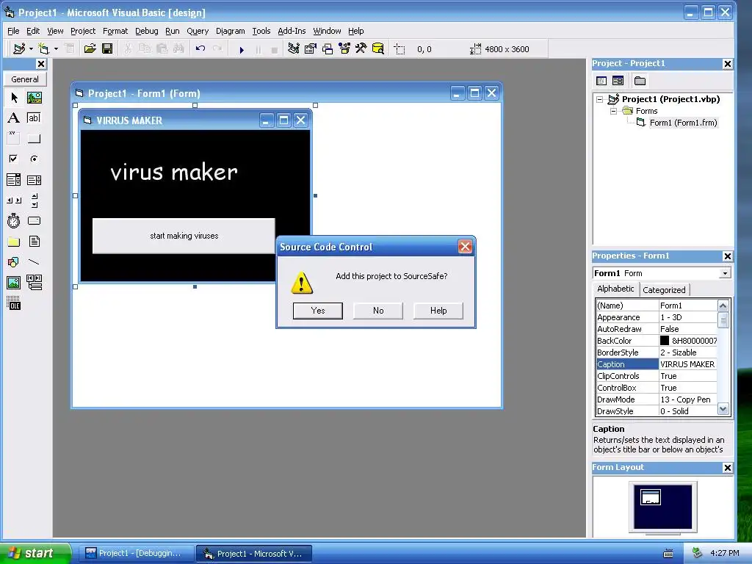Screen dimensions: 752x564
Task: Toggle Folders in the Project panel
Action: [x=640, y=81]
